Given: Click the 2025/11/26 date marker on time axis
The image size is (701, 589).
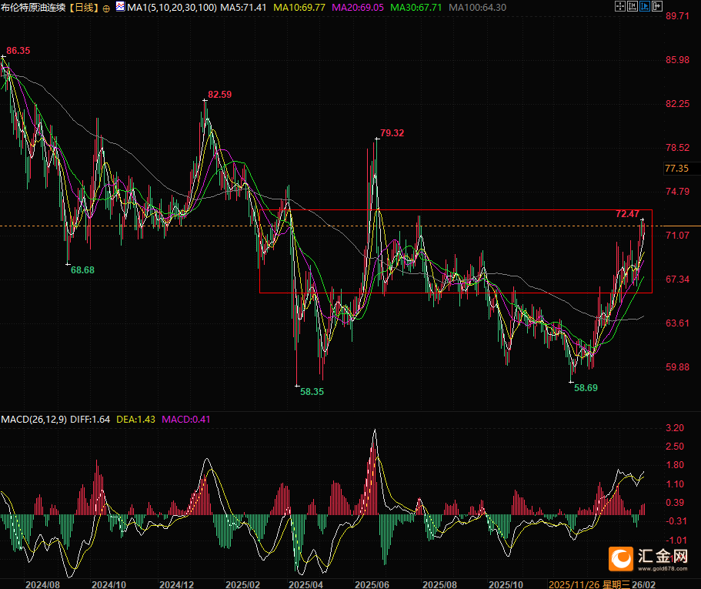Looking at the screenshot, I should 576,584.
